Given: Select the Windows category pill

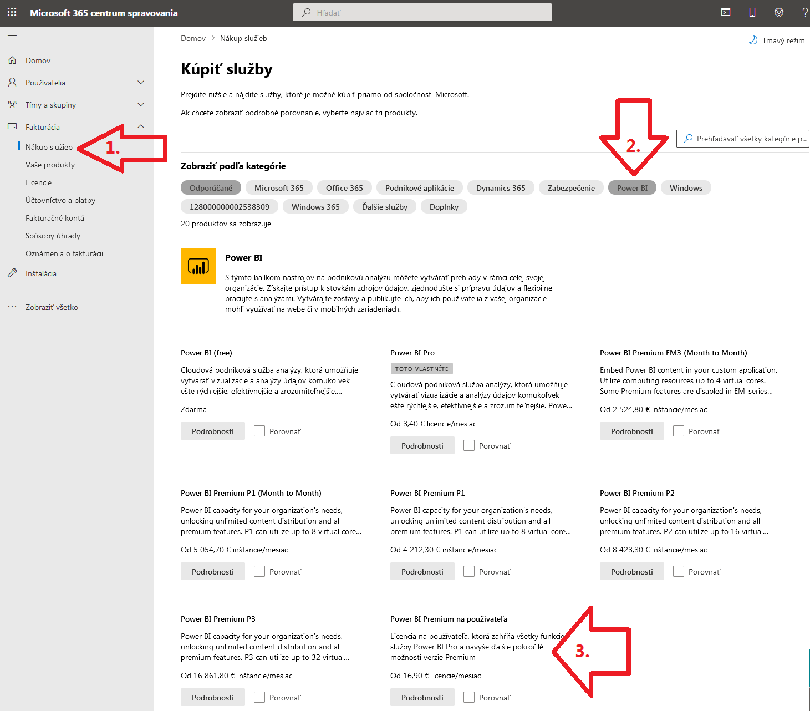Looking at the screenshot, I should tap(686, 188).
